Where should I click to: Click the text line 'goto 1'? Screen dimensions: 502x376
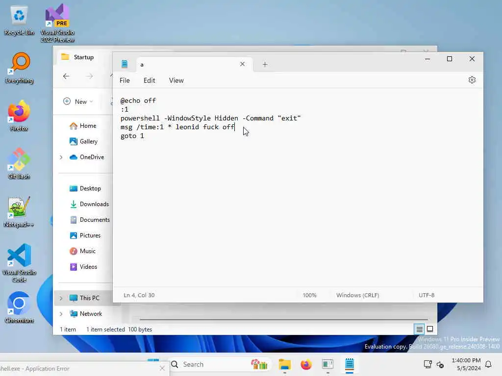click(x=132, y=136)
